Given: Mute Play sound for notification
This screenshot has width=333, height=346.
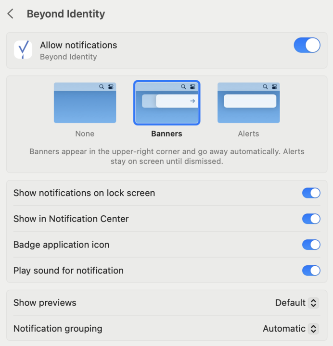Looking at the screenshot, I should [x=311, y=271].
